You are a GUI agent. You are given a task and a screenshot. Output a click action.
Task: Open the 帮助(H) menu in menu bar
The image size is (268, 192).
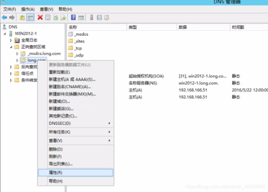65,9
